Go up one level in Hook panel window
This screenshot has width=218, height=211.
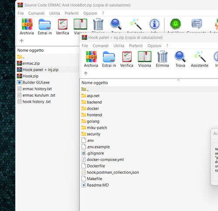86,74
